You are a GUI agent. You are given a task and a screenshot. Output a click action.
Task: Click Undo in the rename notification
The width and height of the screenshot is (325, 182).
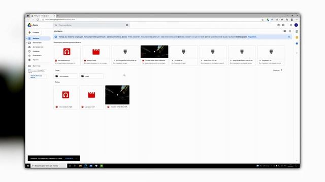pyautogui.click(x=69, y=158)
